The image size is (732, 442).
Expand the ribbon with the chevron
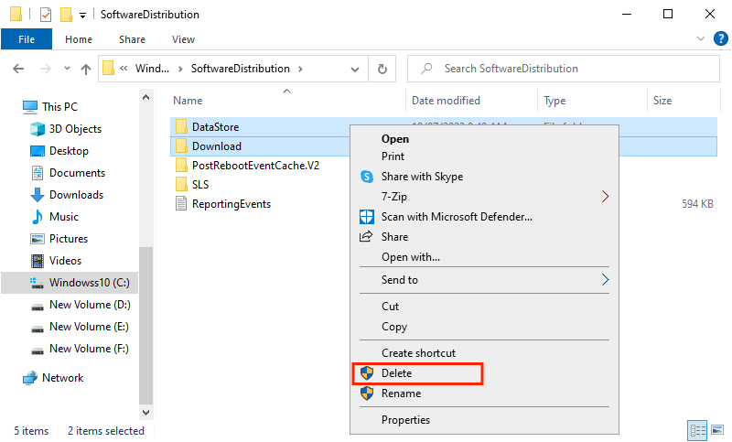pos(701,38)
